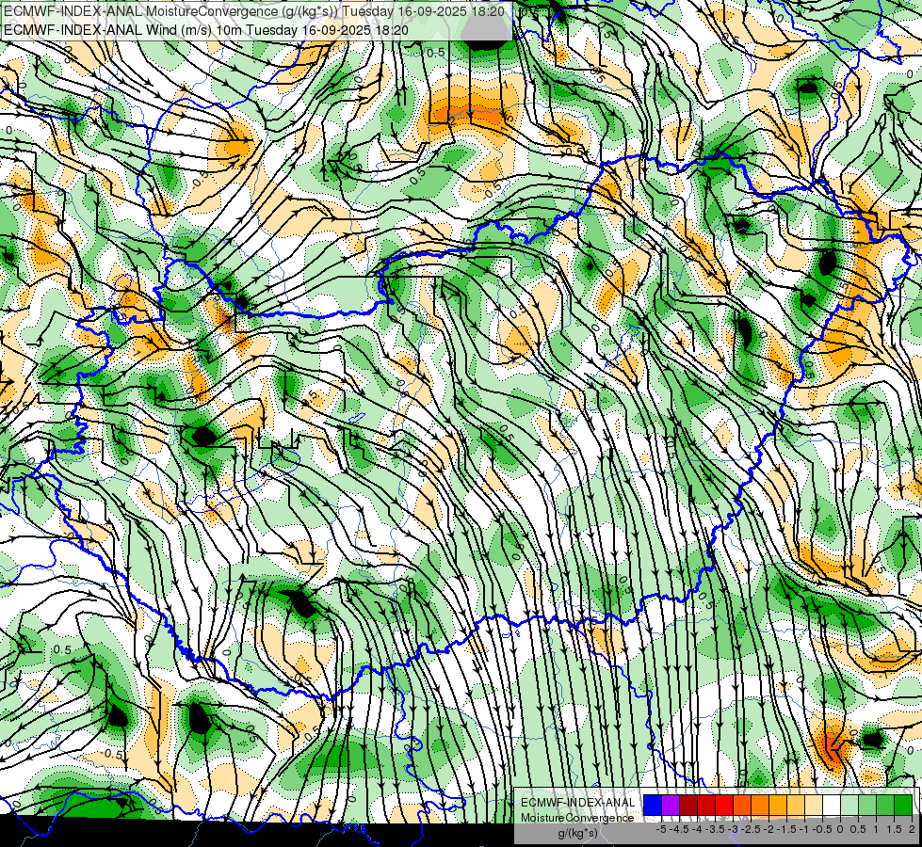Click the 1.5 tick label on the legend scale
Screen dimensions: 922x847
894,829
